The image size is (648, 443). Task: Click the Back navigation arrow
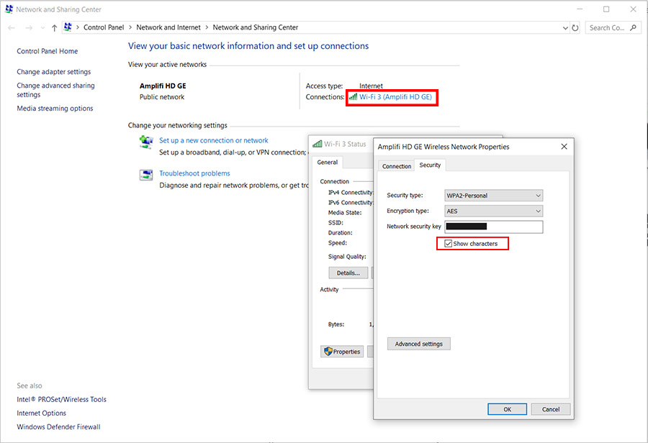(x=11, y=27)
